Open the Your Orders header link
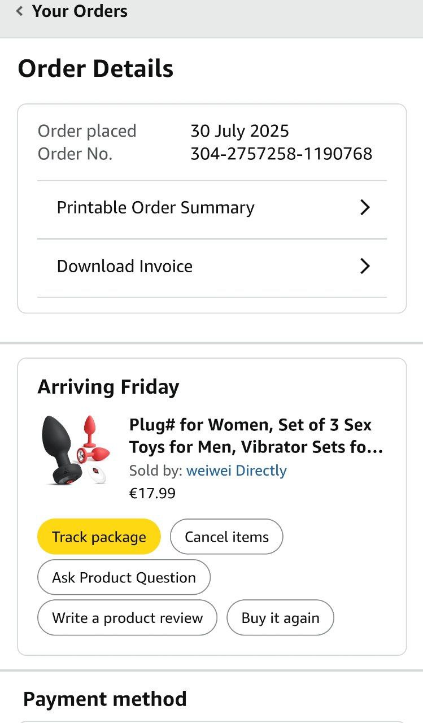Viewport: 423px width, 723px height. click(80, 11)
